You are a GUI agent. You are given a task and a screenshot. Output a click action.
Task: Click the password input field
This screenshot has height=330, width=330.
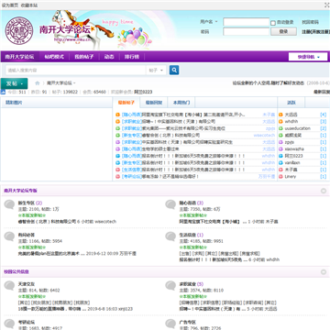coord(247,31)
